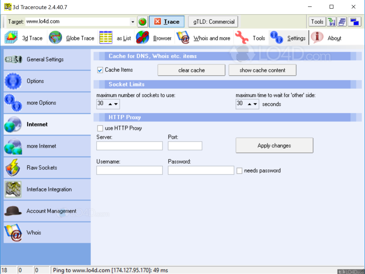Viewport: 365px width, 274px height.
Task: Select Raw Sockets in the sidebar
Action: 47,168
